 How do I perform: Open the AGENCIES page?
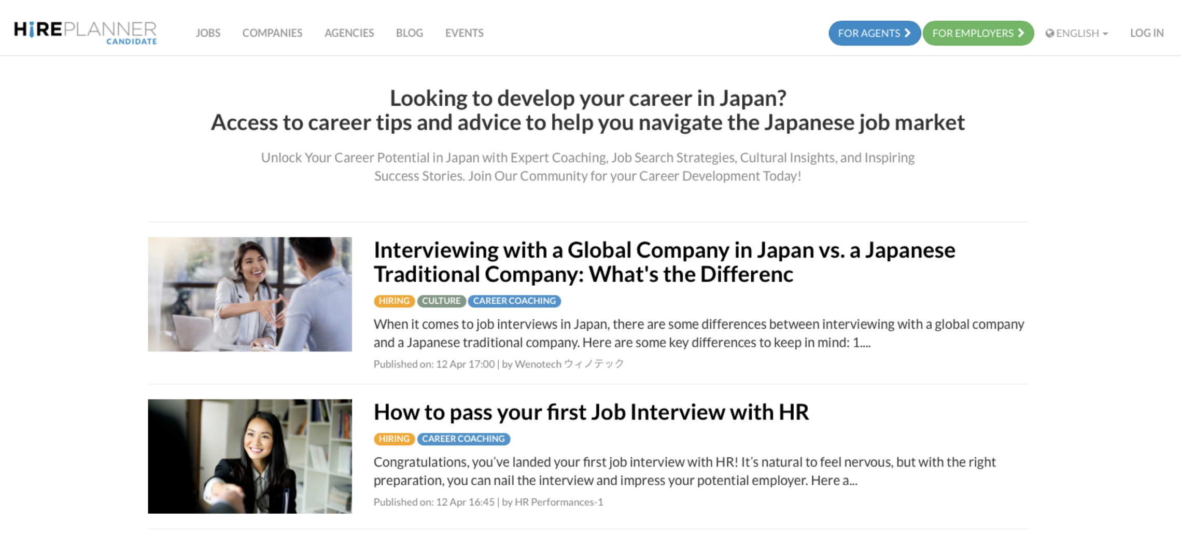349,33
